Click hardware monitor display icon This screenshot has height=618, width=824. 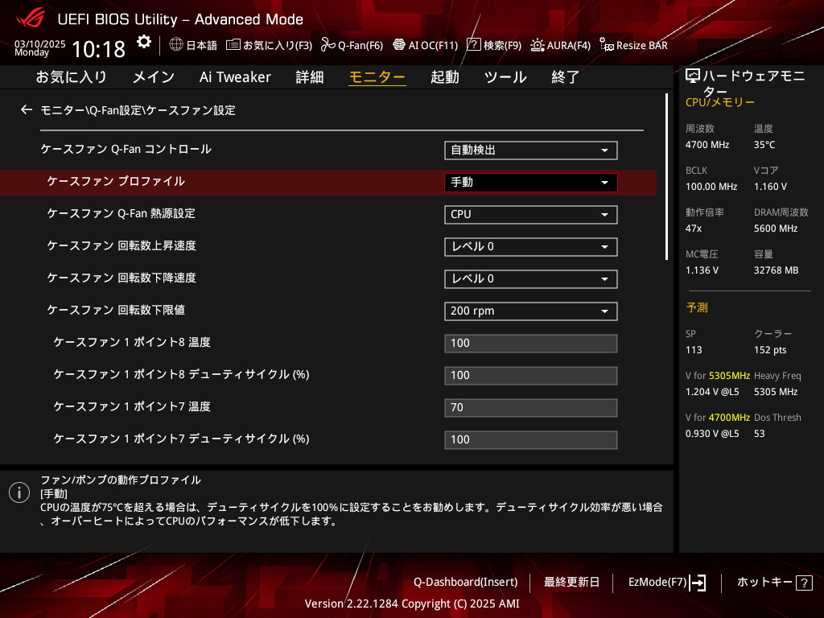click(693, 76)
